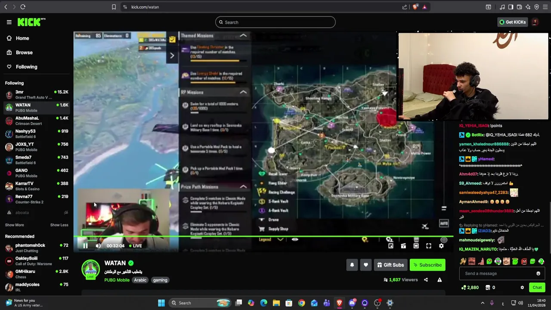Open the Brave Wallet icon
Screen dimensions: 551x310
coord(519,7)
